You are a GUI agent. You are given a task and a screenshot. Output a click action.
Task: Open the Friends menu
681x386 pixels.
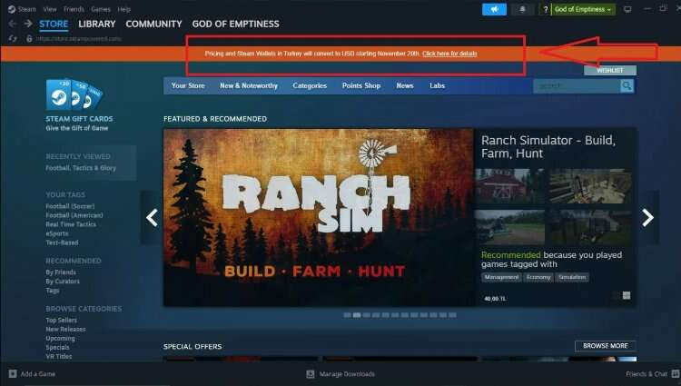74,9
